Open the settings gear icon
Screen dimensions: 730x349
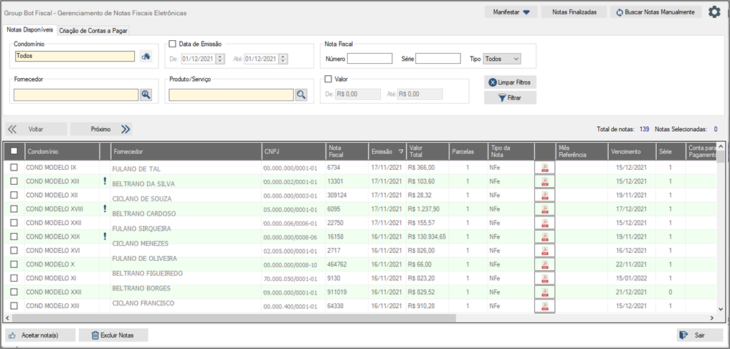click(x=714, y=12)
